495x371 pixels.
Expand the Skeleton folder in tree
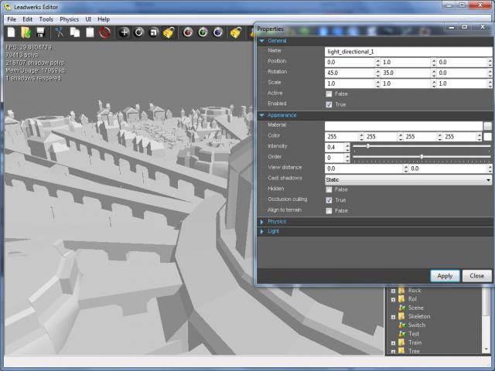click(x=394, y=317)
